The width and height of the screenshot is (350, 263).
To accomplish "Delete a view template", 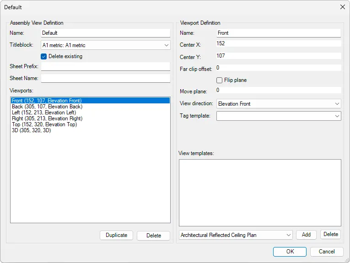I will [330, 234].
